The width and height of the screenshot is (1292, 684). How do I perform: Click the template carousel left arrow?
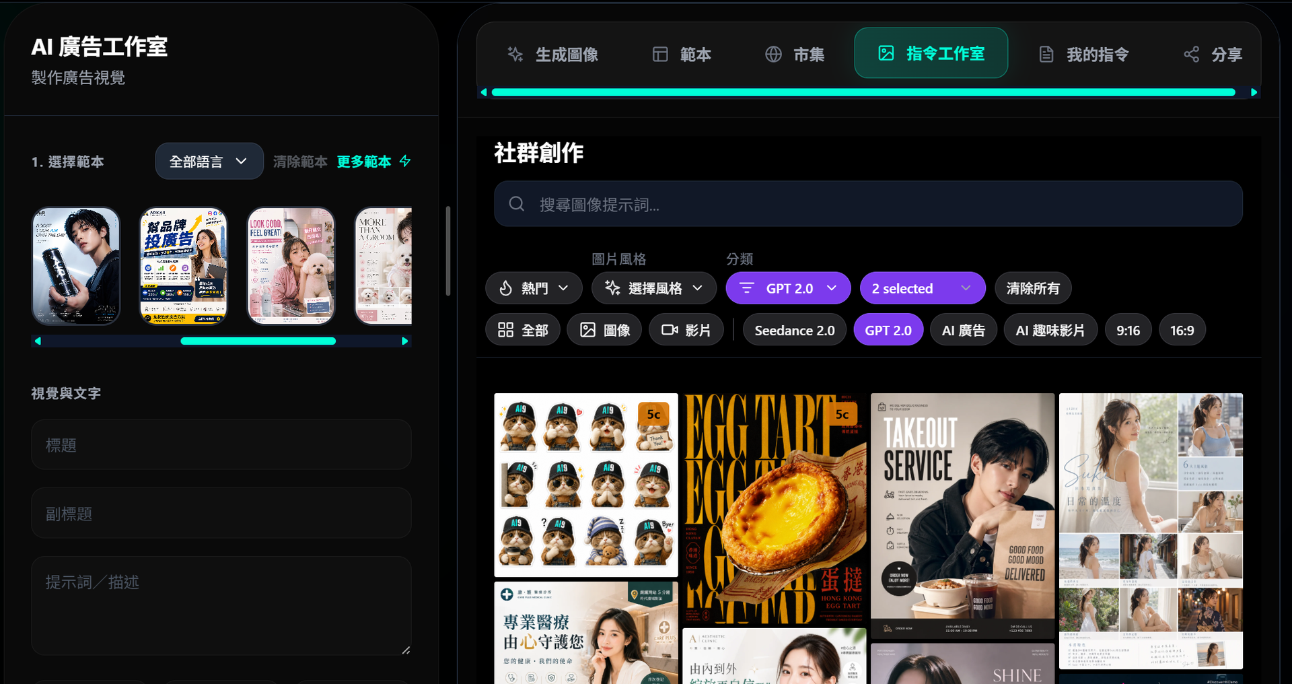pyautogui.click(x=38, y=341)
